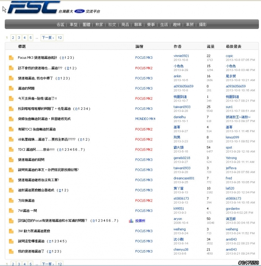Viewport: 261px width, 266px height.
Task: Open thread 變速箱漏油, 我也中標了
Action: pos(35,78)
